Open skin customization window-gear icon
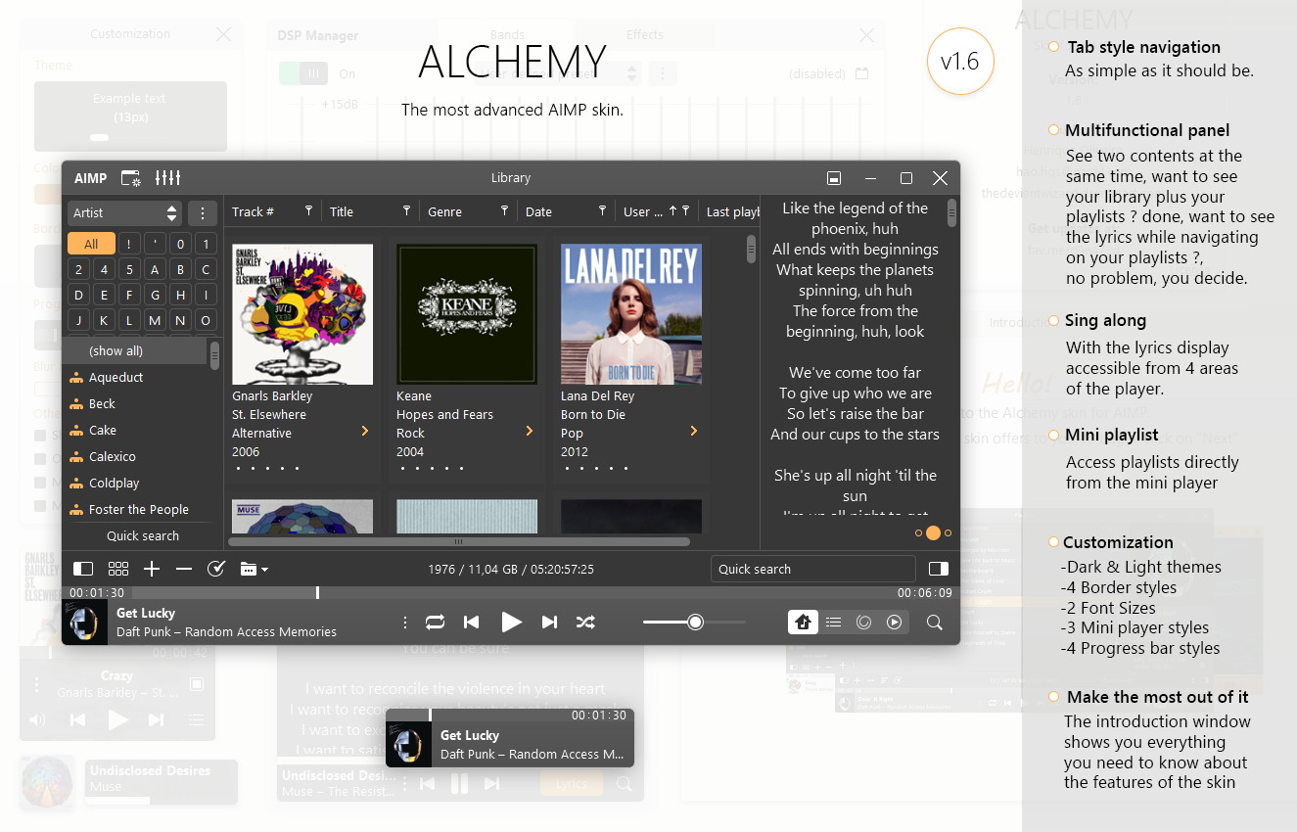This screenshot has width=1297, height=832. (130, 178)
